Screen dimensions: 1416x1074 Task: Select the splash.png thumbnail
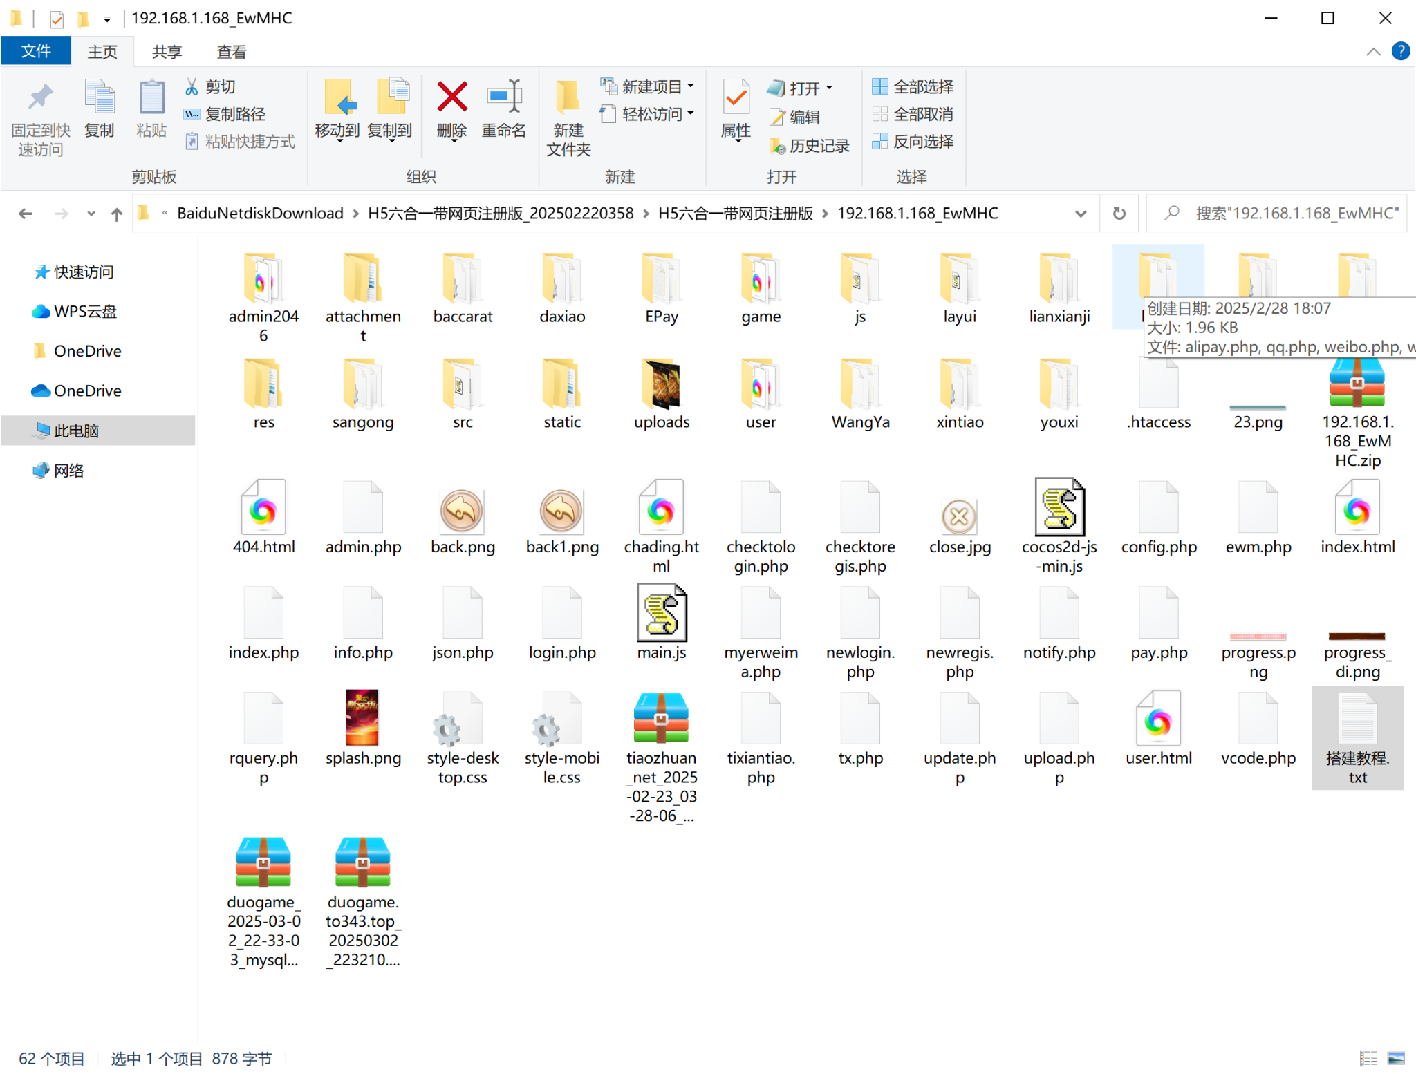(x=362, y=719)
